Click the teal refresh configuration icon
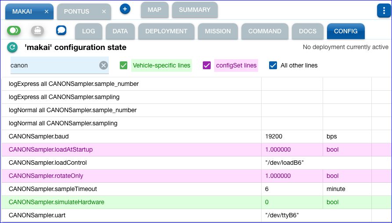Screen dimensions: 392x223 12,47
